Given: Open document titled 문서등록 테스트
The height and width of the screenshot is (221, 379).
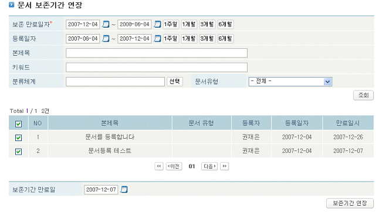Looking at the screenshot, I should [x=110, y=151].
